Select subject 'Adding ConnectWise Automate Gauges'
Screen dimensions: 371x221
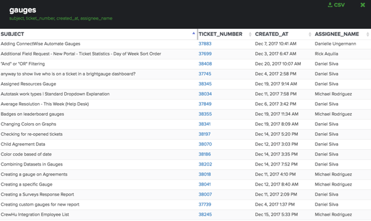click(40, 44)
